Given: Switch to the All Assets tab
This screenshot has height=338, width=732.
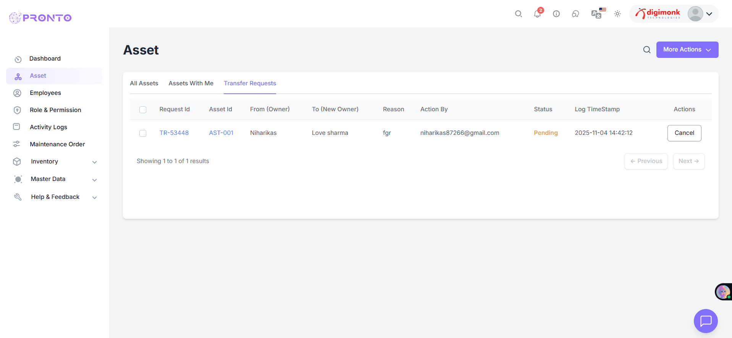Looking at the screenshot, I should [x=144, y=83].
